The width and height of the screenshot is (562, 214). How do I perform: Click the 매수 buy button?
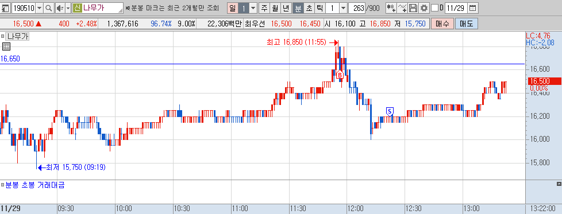pyautogui.click(x=442, y=24)
